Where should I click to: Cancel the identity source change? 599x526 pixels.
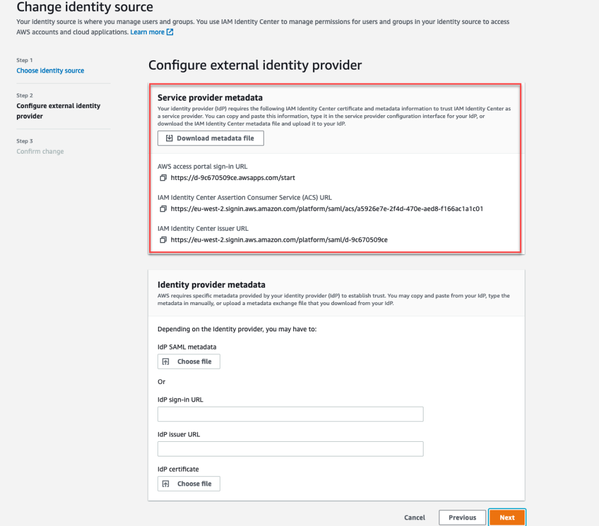pyautogui.click(x=414, y=517)
